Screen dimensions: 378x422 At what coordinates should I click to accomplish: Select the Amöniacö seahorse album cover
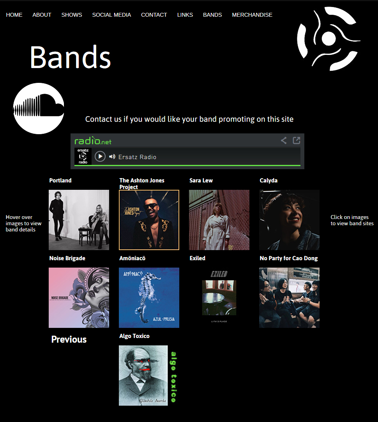[149, 298]
